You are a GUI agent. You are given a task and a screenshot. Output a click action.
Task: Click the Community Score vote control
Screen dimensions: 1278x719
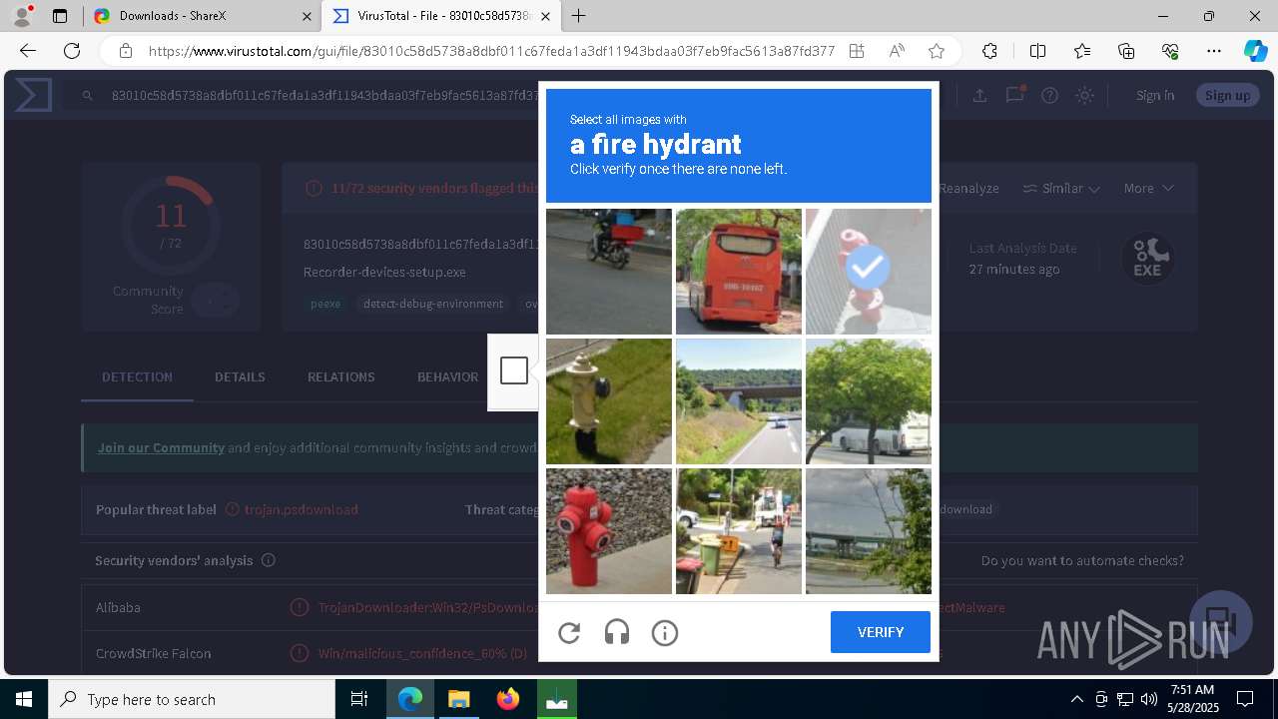click(217, 300)
